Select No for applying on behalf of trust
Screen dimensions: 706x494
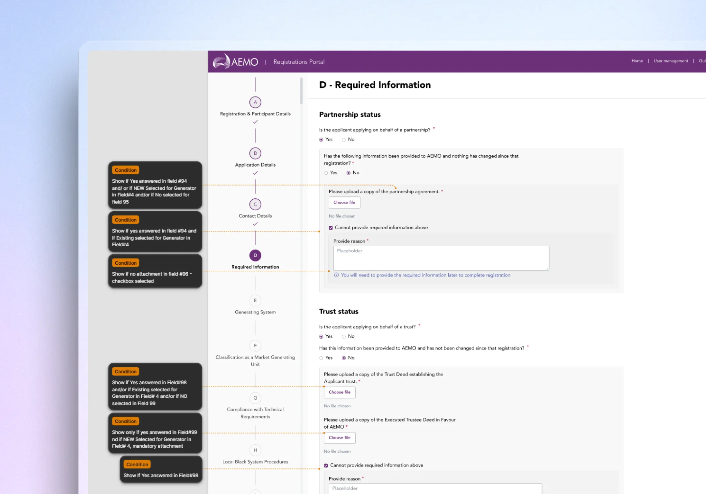[x=344, y=337]
